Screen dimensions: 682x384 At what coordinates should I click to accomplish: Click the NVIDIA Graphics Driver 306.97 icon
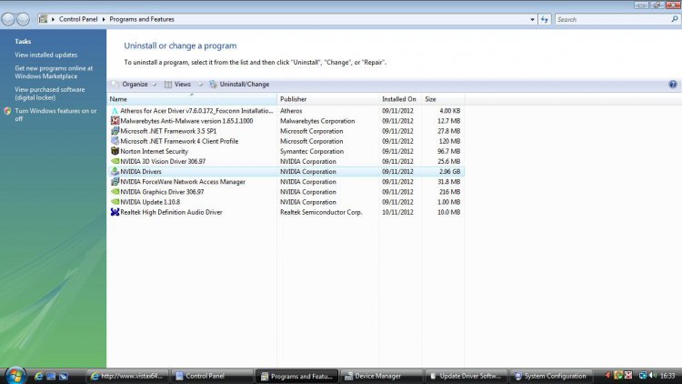point(115,192)
